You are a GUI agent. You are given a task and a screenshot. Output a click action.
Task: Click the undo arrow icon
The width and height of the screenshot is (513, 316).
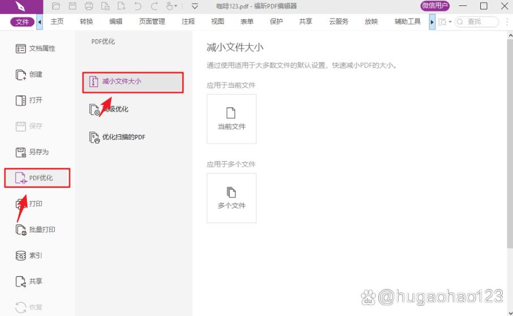click(138, 6)
